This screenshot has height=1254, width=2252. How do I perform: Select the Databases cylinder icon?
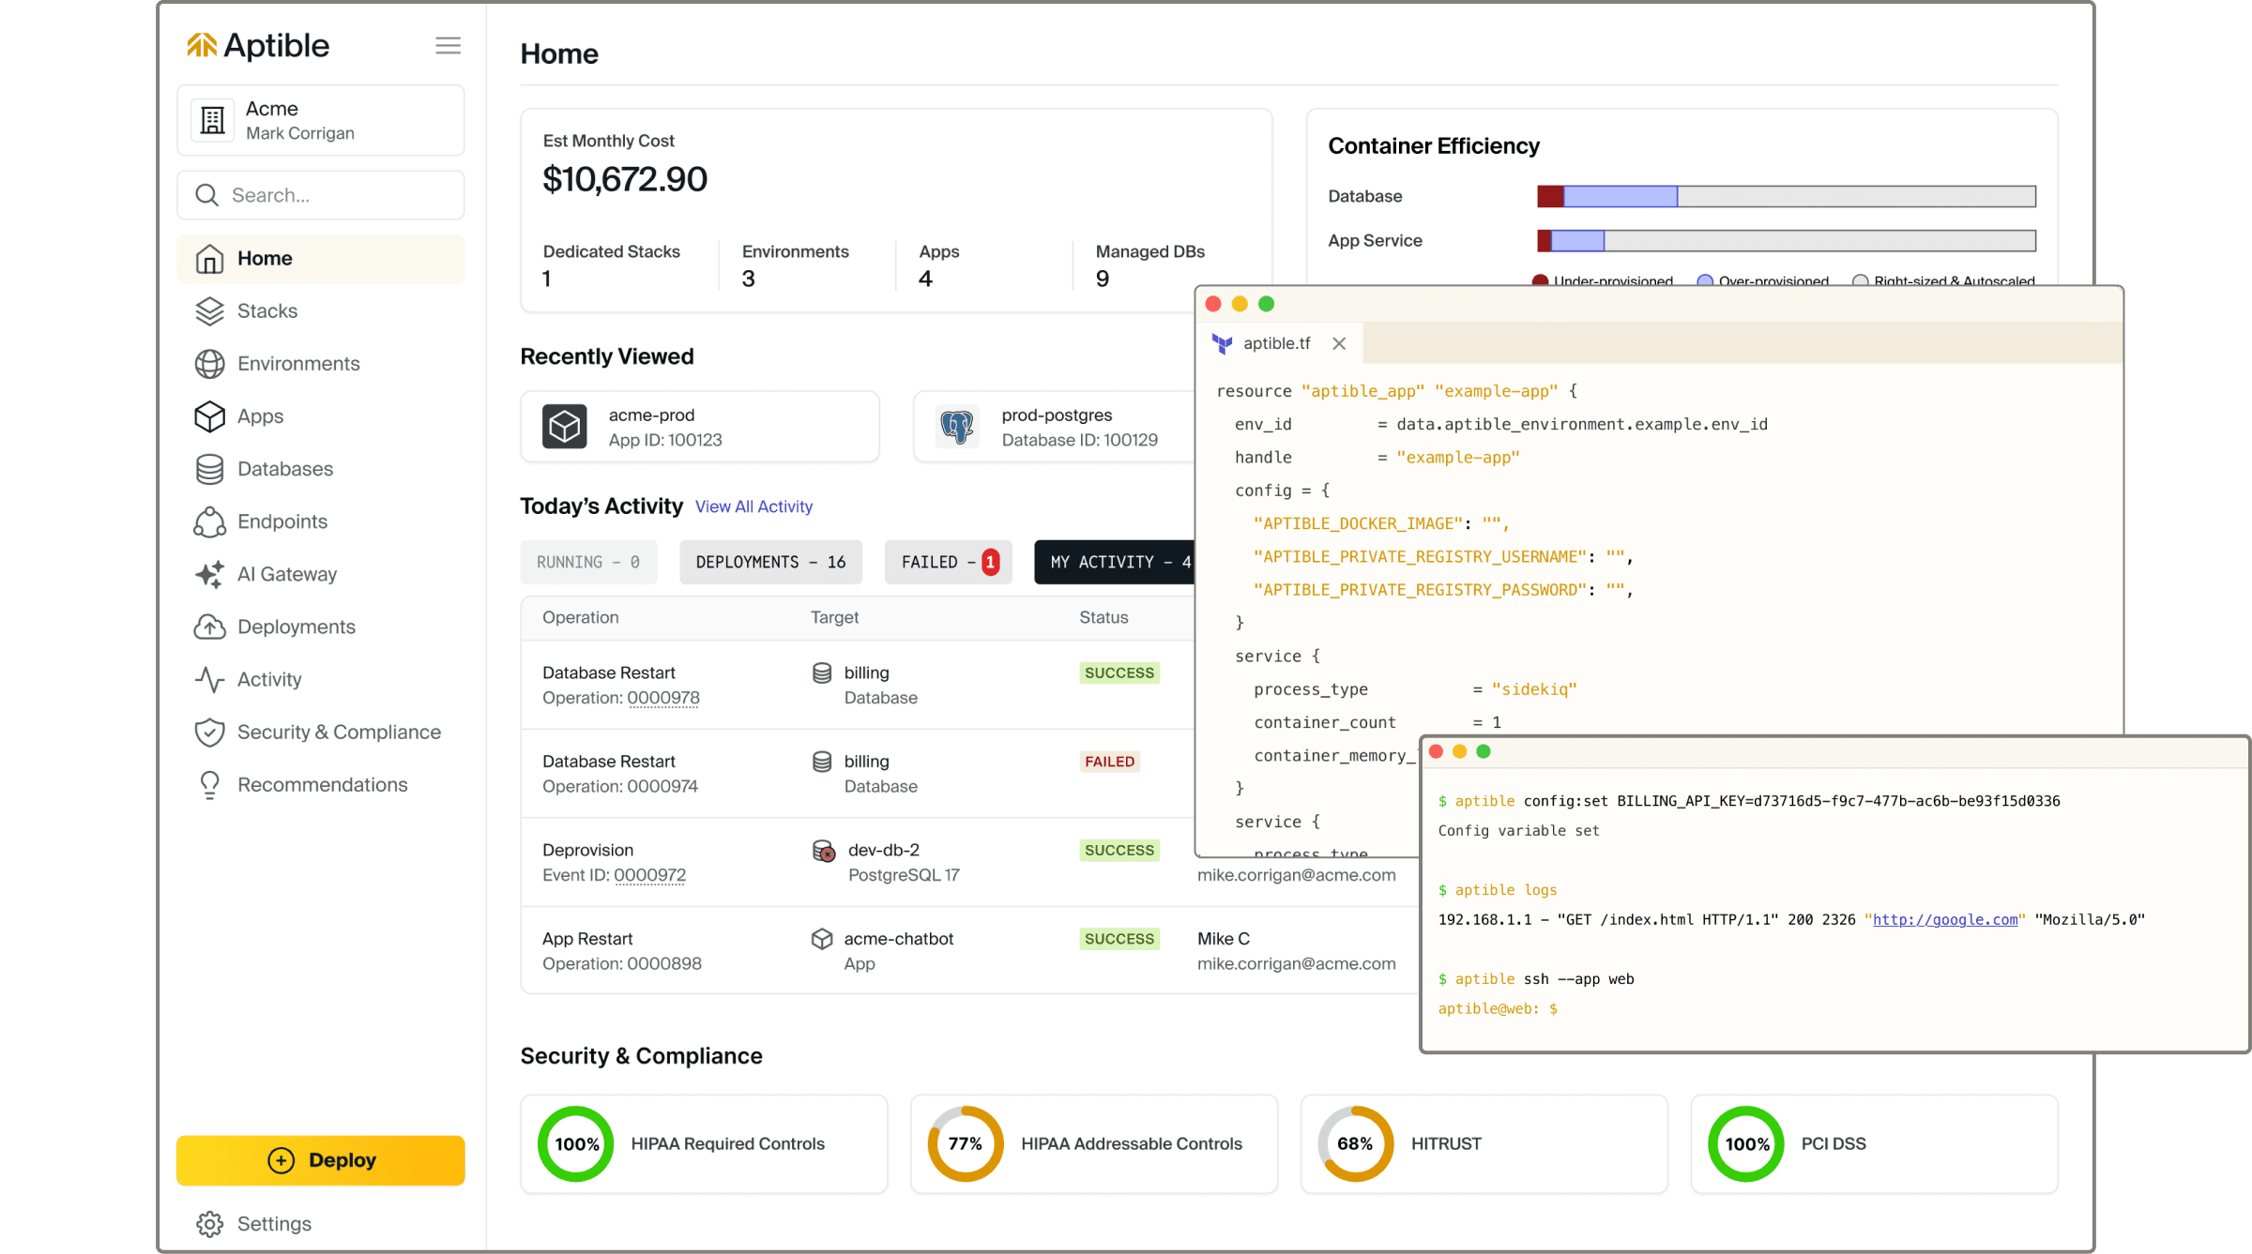[209, 469]
